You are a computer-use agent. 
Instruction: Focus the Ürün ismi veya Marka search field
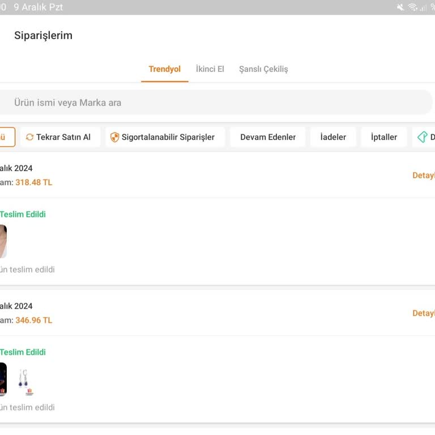(216, 103)
